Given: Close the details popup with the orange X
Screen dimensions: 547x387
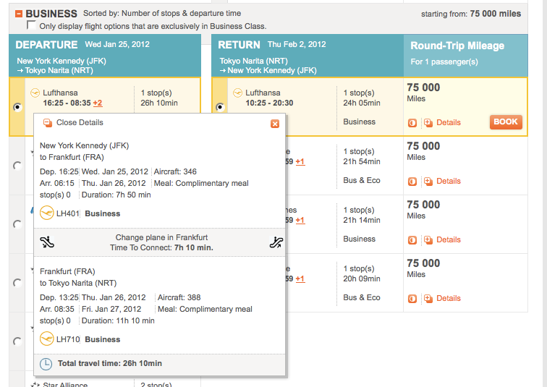Looking at the screenshot, I should coord(275,124).
